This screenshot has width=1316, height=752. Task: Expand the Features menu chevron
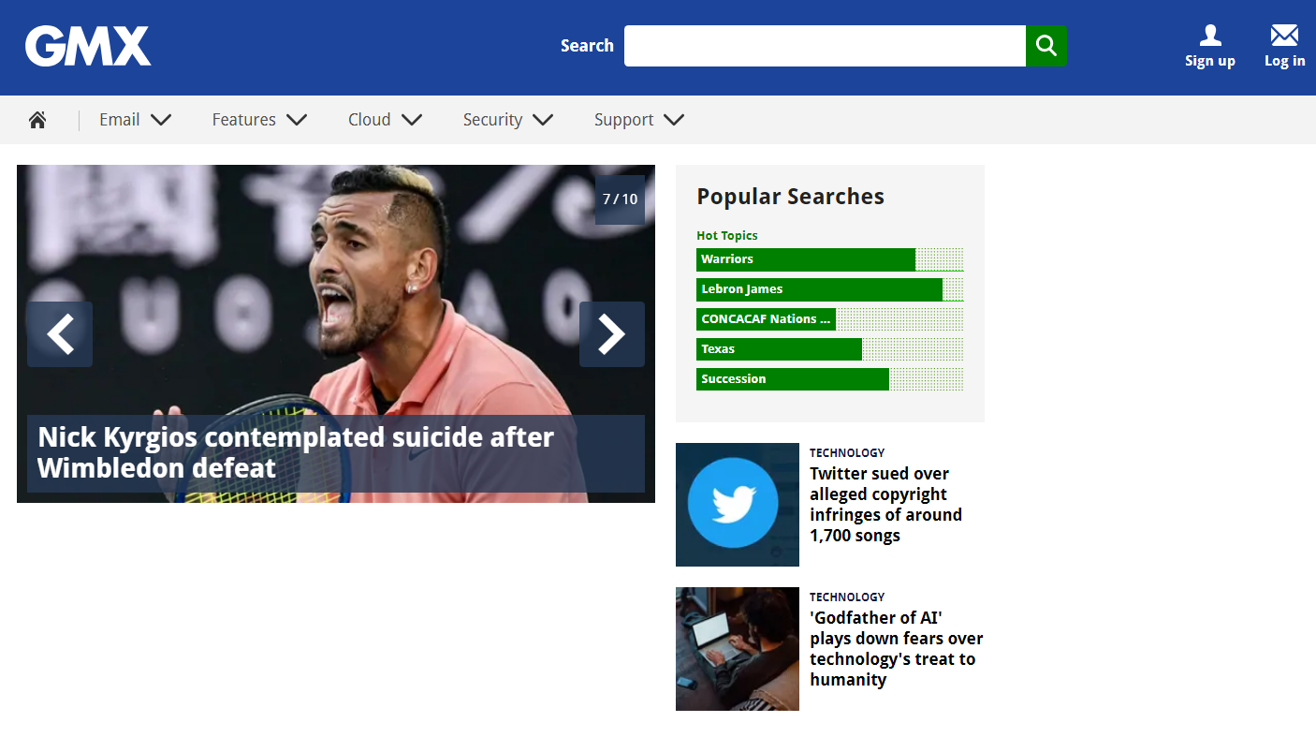297,120
